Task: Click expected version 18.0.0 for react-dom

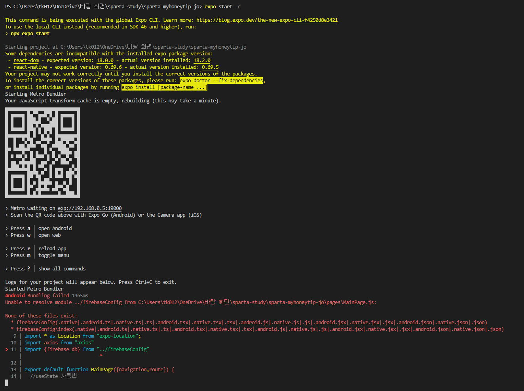Action: point(105,60)
